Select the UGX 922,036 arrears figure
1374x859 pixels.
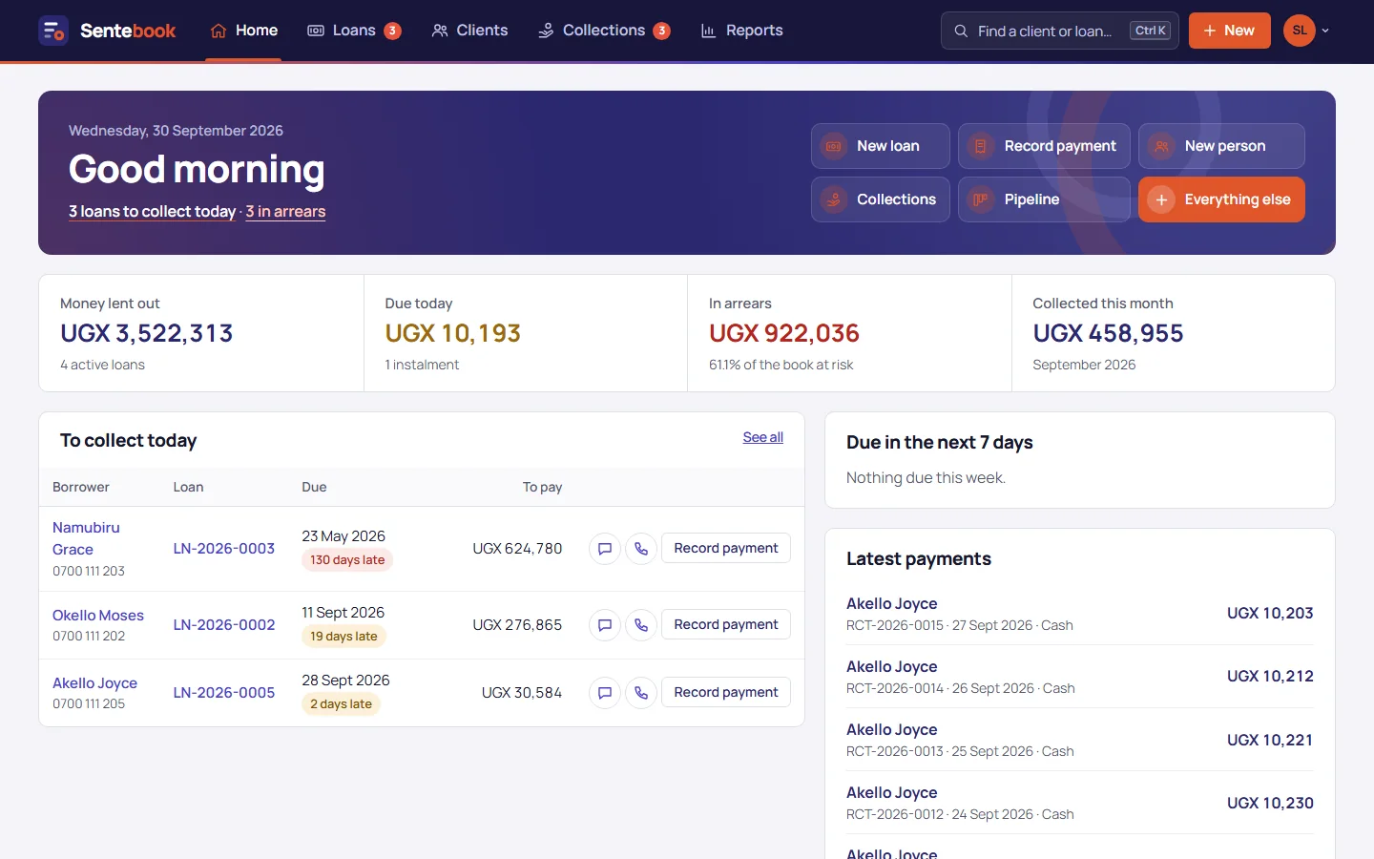point(784,333)
